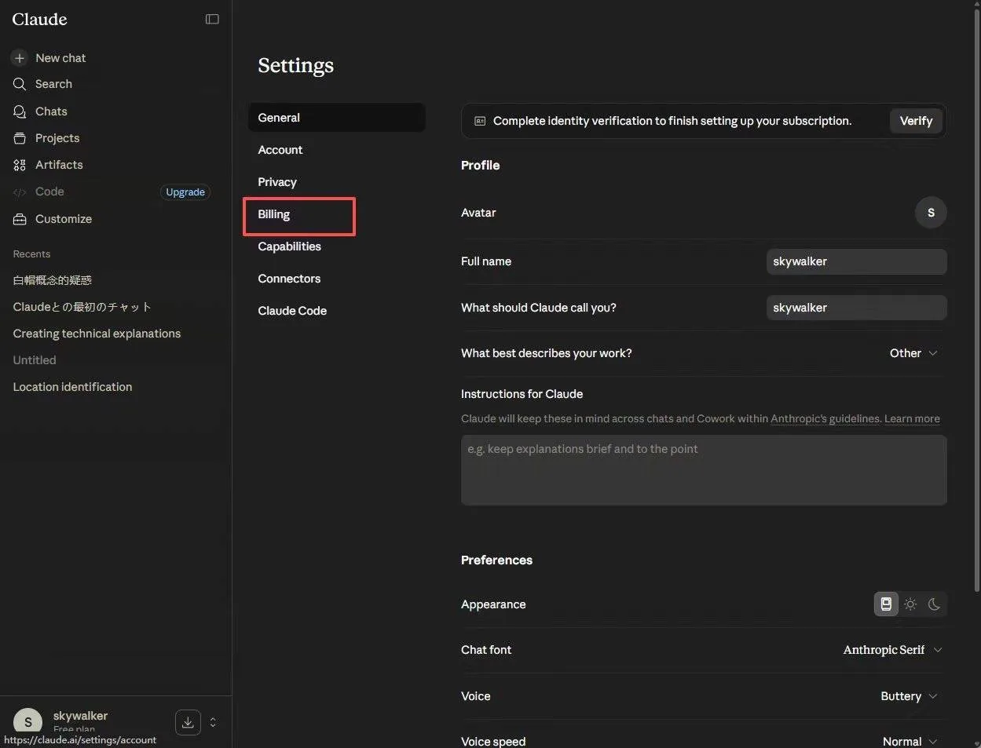981x748 pixels.
Task: Open Anthropic's guidelines link
Action: pyautogui.click(x=825, y=419)
